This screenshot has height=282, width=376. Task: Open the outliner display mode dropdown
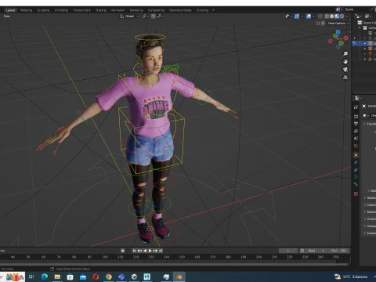(x=359, y=16)
